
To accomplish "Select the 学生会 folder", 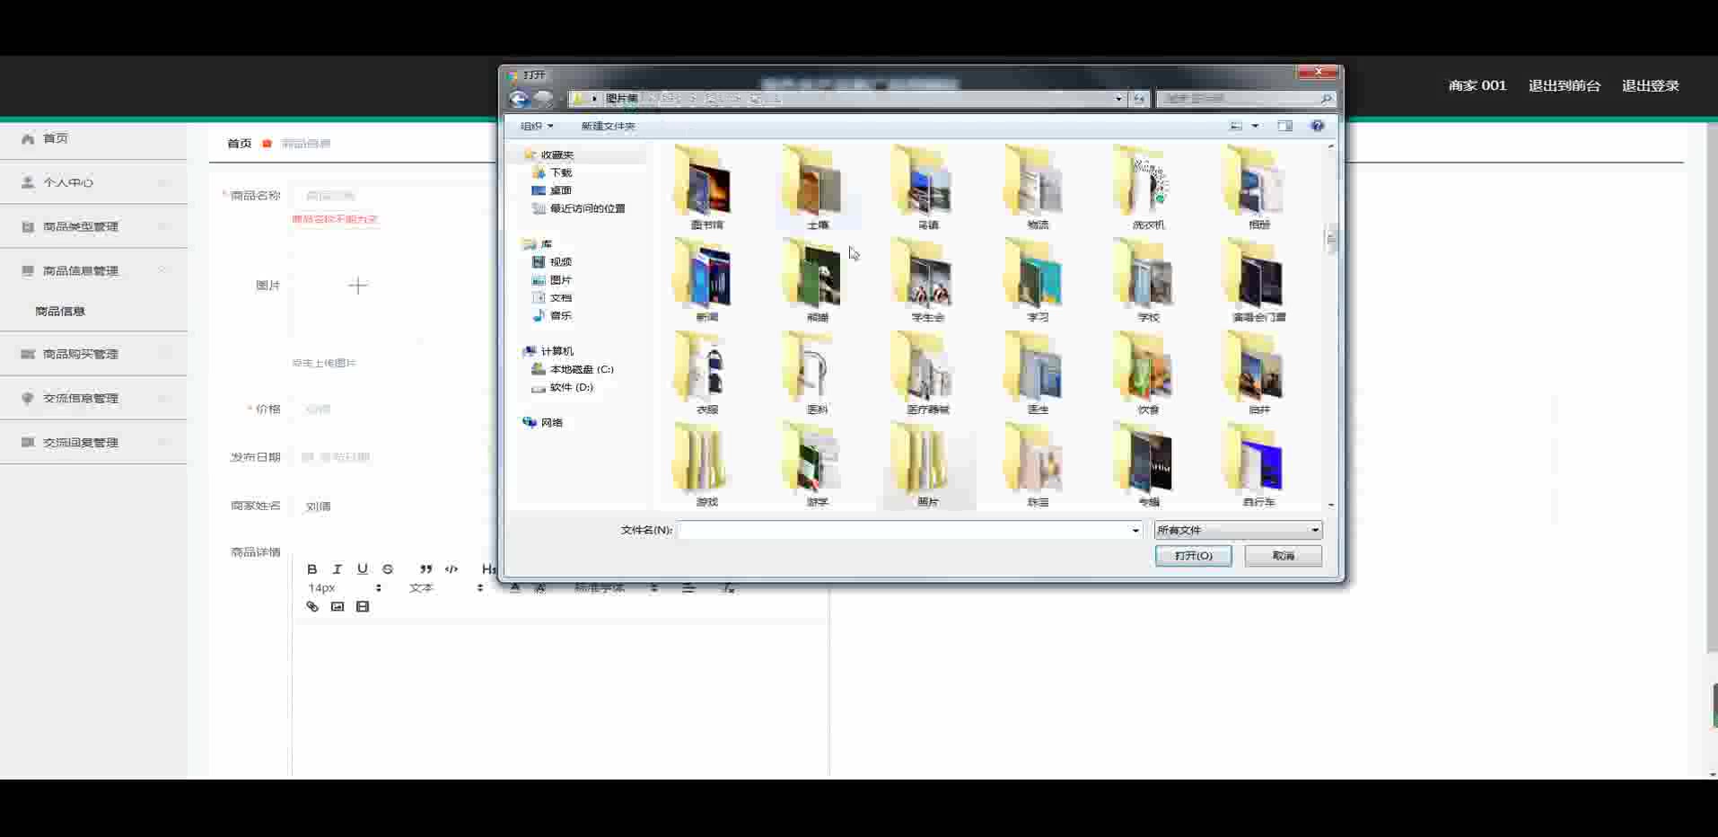I will tap(927, 280).
